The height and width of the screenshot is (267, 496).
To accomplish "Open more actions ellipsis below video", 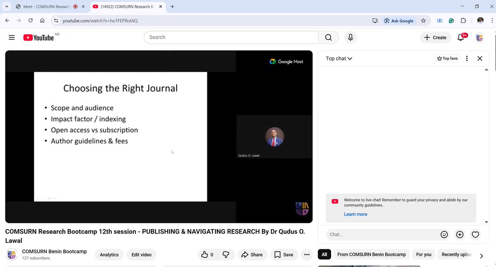I will [x=307, y=255].
